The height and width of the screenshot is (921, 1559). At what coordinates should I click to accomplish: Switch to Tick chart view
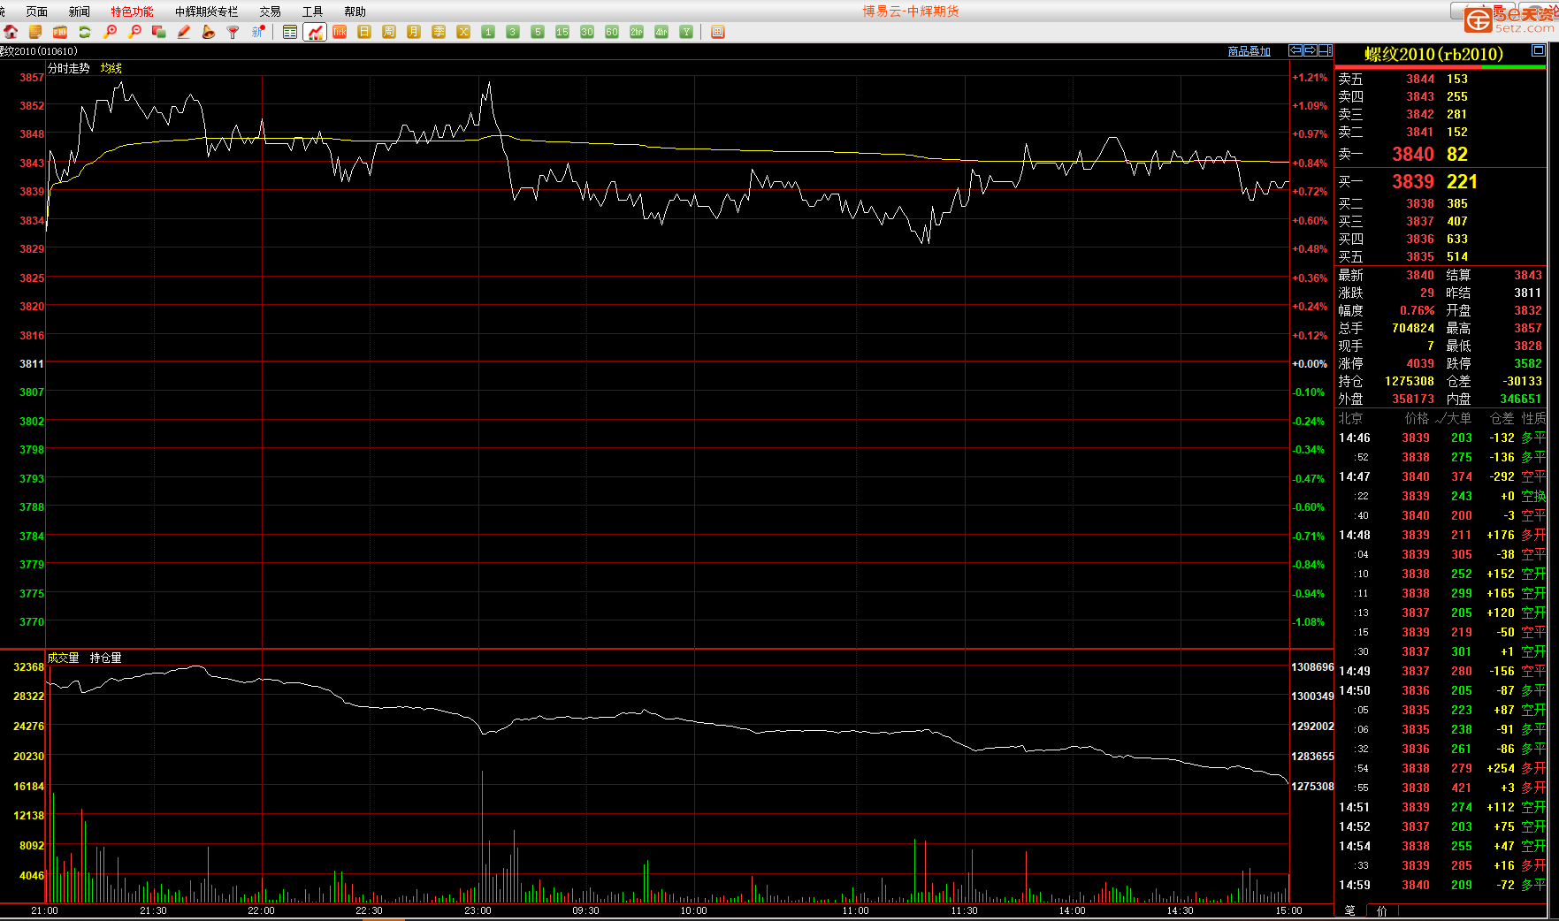[x=340, y=32]
